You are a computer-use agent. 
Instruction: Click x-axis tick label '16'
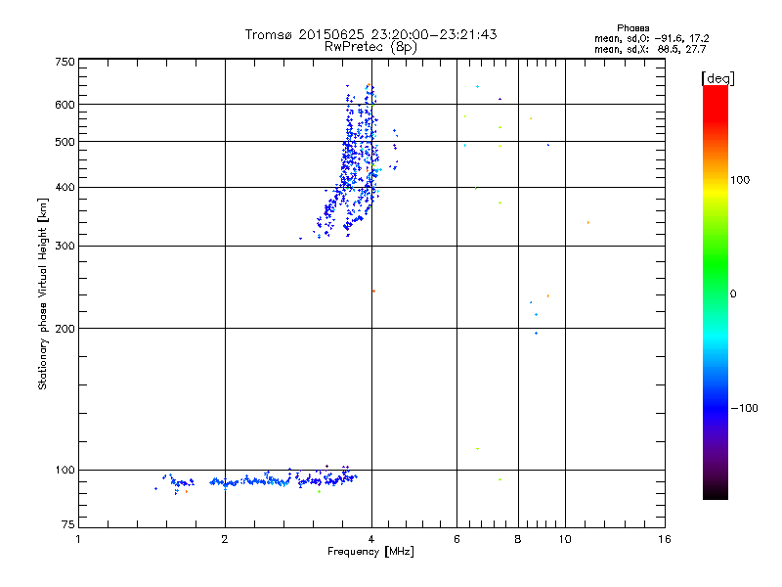(x=665, y=539)
